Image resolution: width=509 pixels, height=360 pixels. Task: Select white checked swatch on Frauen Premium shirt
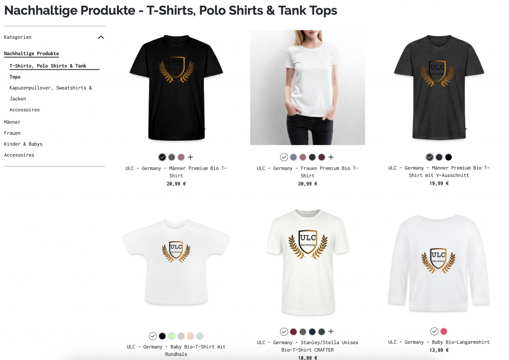[284, 157]
